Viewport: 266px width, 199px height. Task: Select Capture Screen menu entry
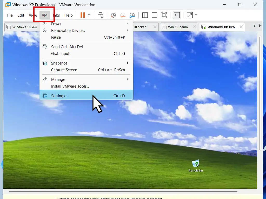point(86,70)
